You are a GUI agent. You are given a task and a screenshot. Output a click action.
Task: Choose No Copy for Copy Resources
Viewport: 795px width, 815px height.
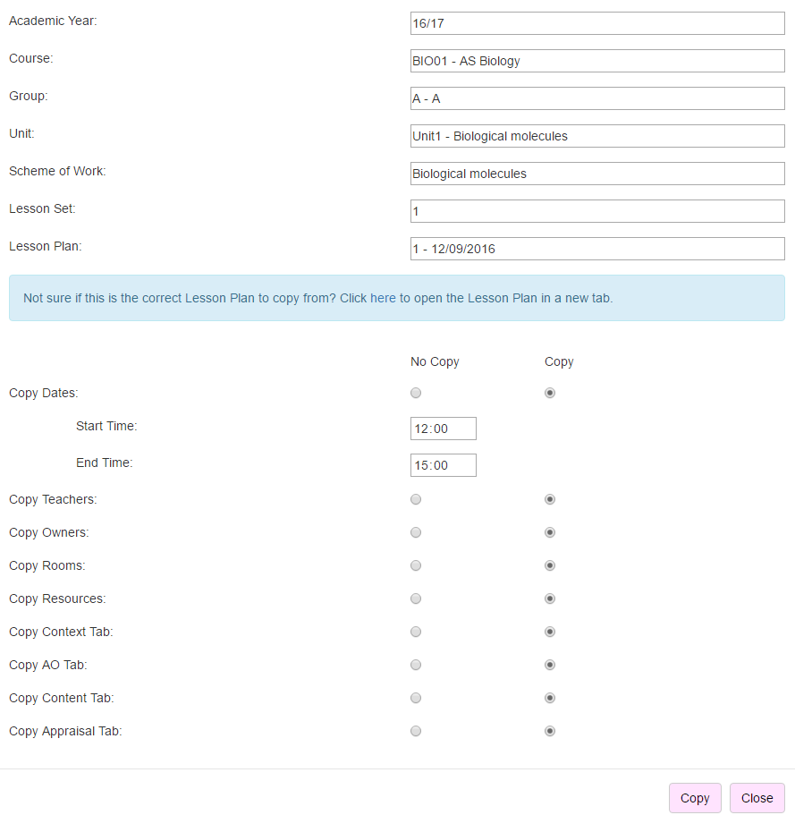tap(416, 599)
